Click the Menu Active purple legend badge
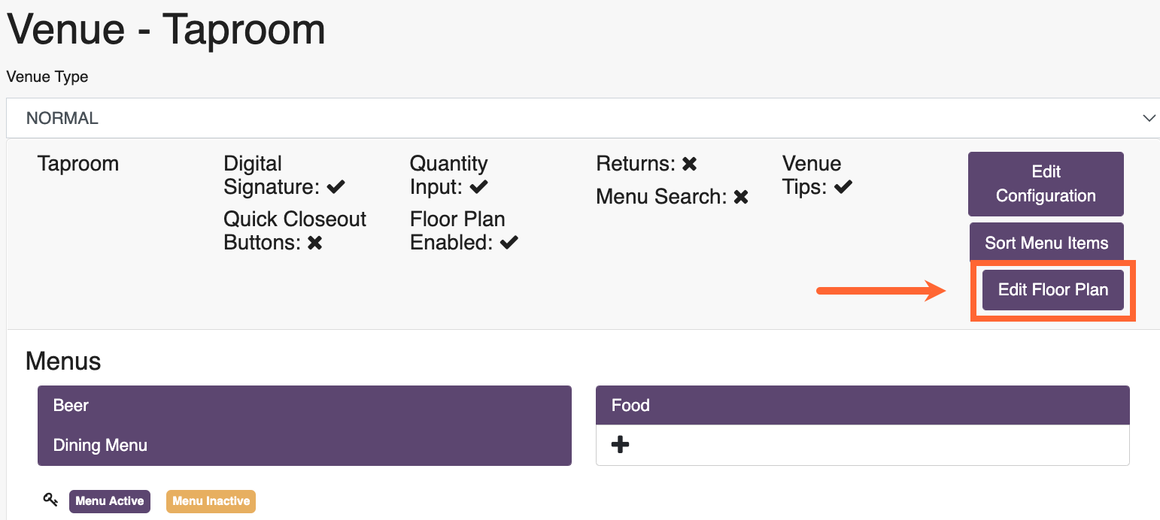Viewport: 1160px width, 520px height. click(110, 501)
